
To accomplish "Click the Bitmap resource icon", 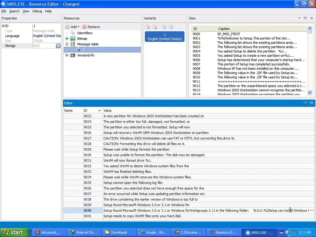I will click(73, 39).
